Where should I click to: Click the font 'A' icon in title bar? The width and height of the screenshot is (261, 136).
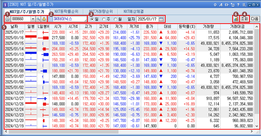(x=221, y=4)
